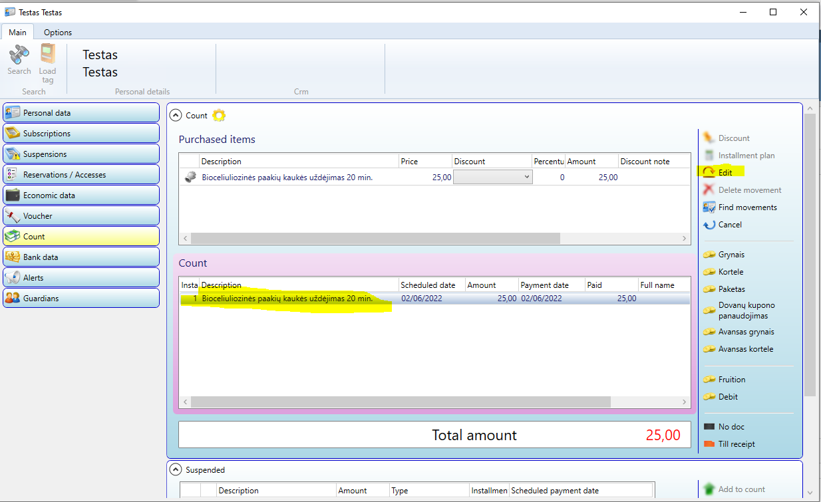Viewport: 821px width, 502px height.
Task: Click the Search binoculars icon
Action: click(19, 54)
